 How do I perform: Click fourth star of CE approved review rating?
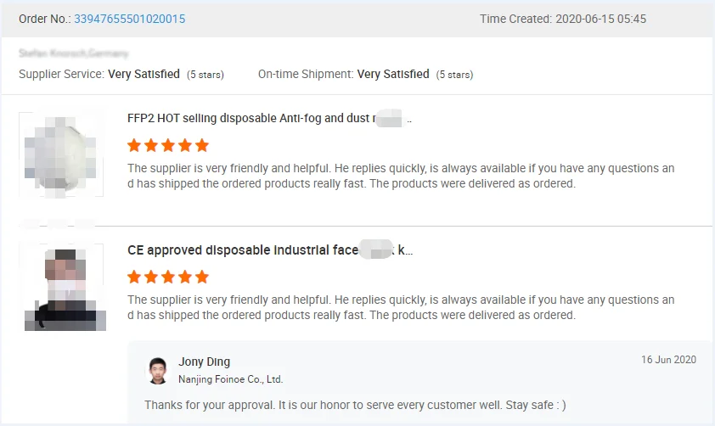click(x=184, y=277)
